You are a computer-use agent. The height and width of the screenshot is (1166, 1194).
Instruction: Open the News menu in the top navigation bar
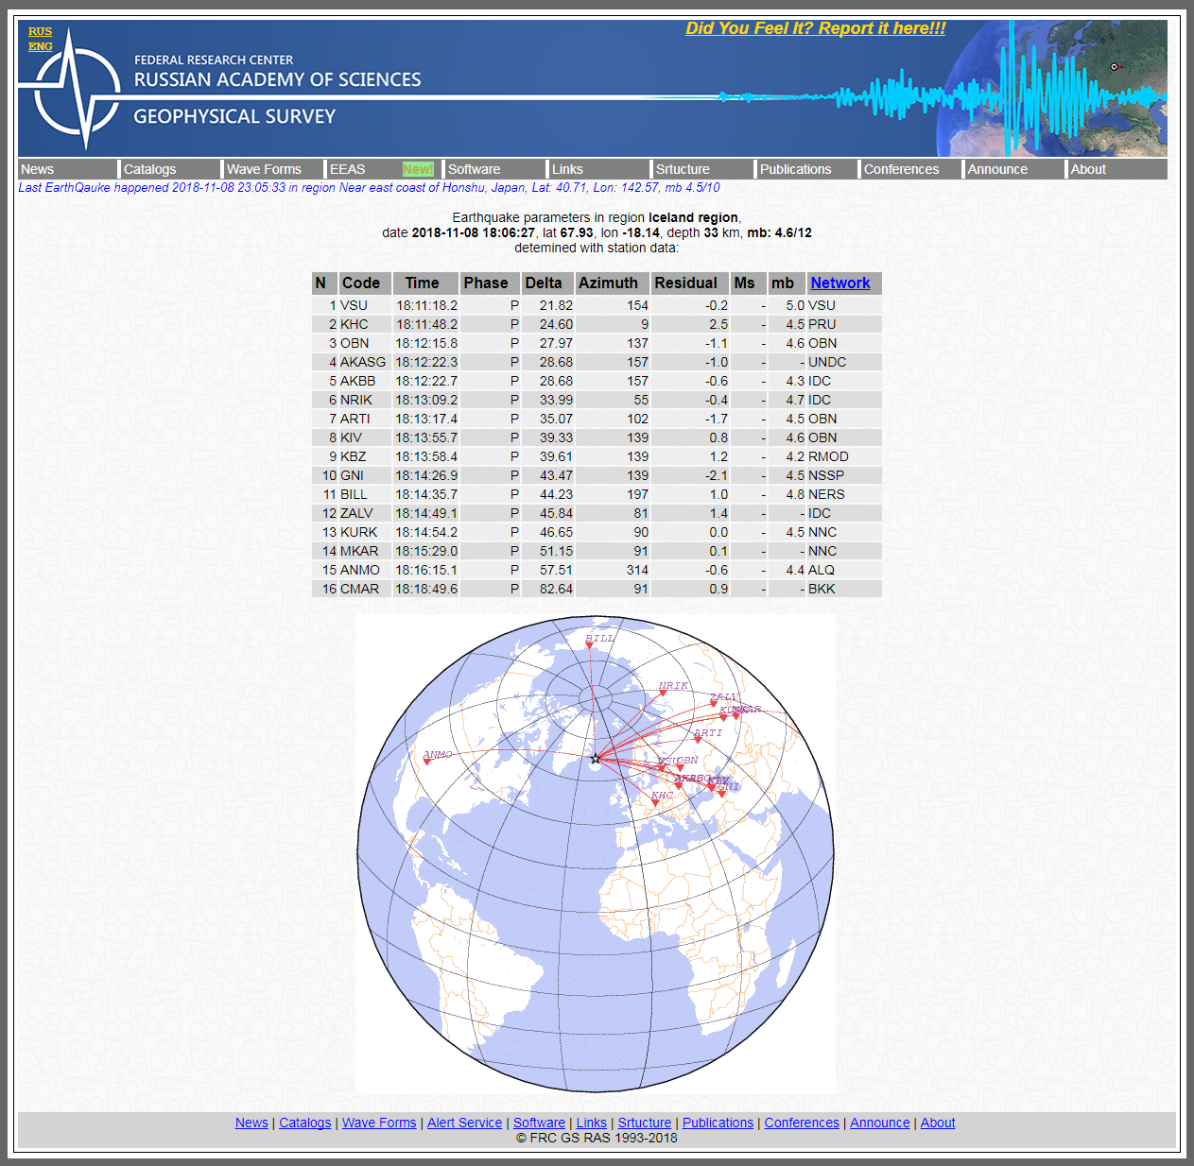click(38, 169)
